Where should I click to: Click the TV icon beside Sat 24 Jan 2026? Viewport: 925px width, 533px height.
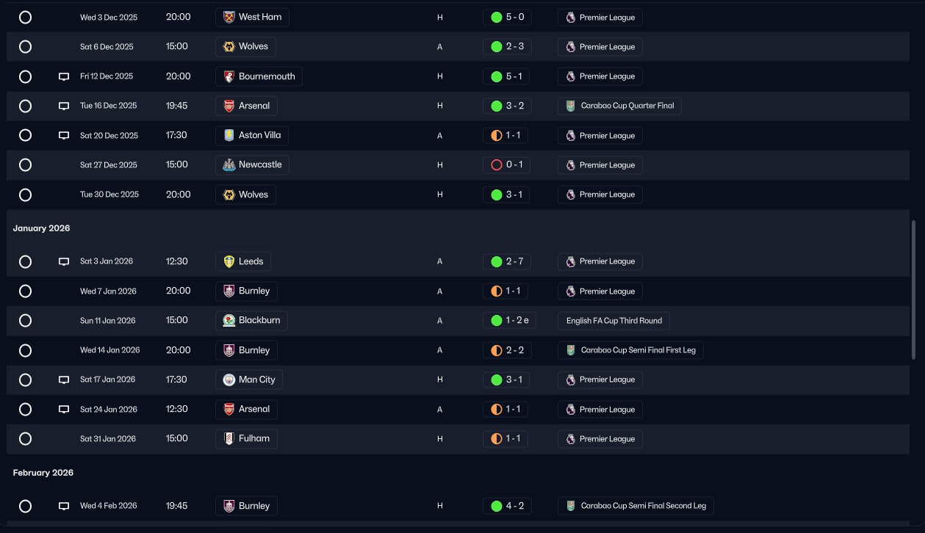pyautogui.click(x=64, y=410)
